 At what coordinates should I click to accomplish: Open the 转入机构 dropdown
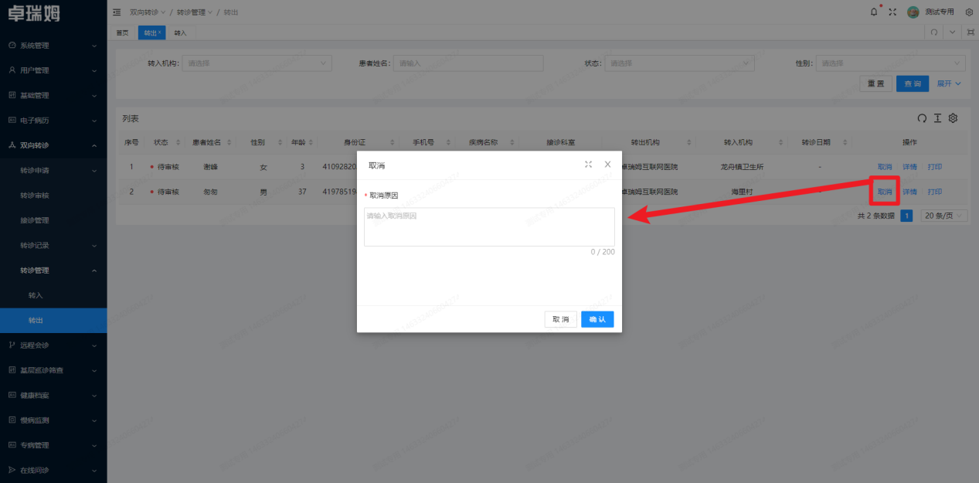click(257, 63)
